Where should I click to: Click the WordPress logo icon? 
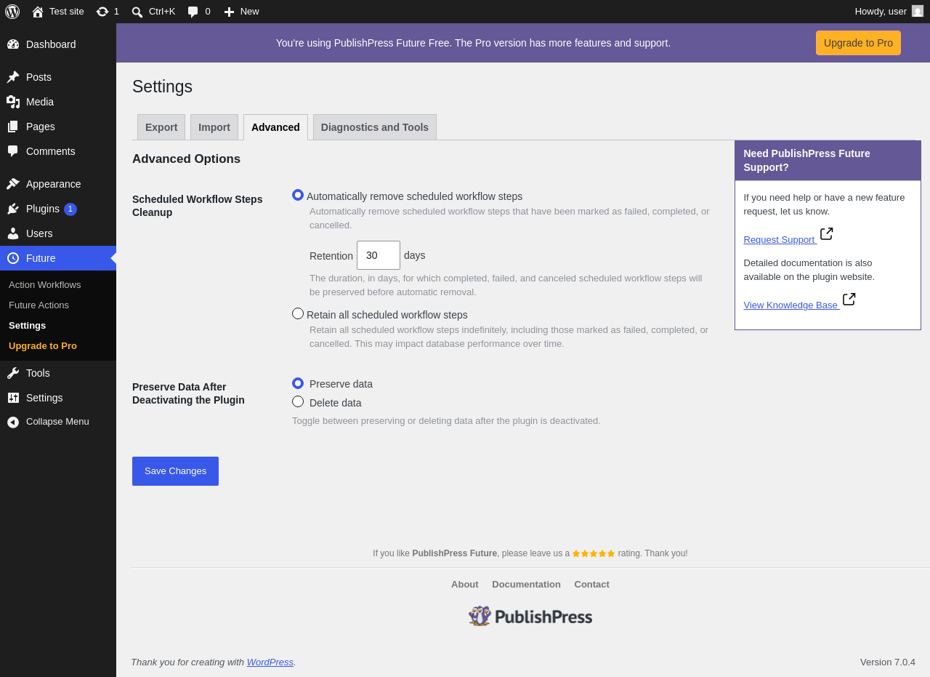[x=12, y=12]
